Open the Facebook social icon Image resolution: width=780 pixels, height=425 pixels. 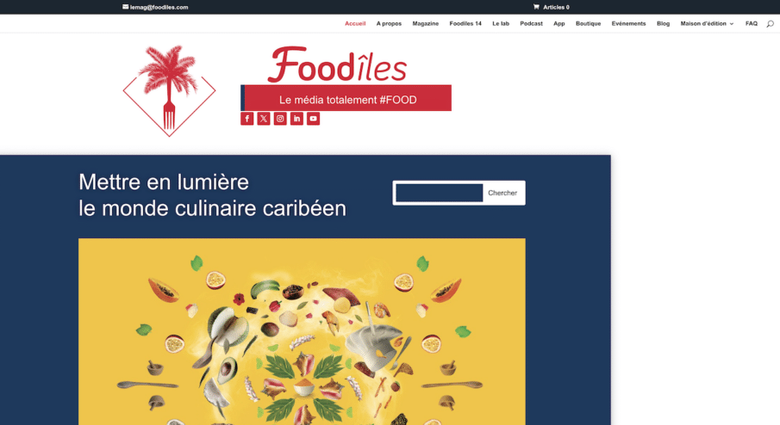(247, 119)
